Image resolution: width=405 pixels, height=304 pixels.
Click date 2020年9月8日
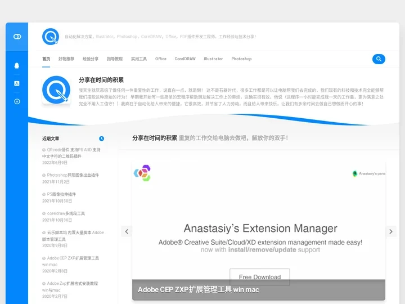[55, 245]
